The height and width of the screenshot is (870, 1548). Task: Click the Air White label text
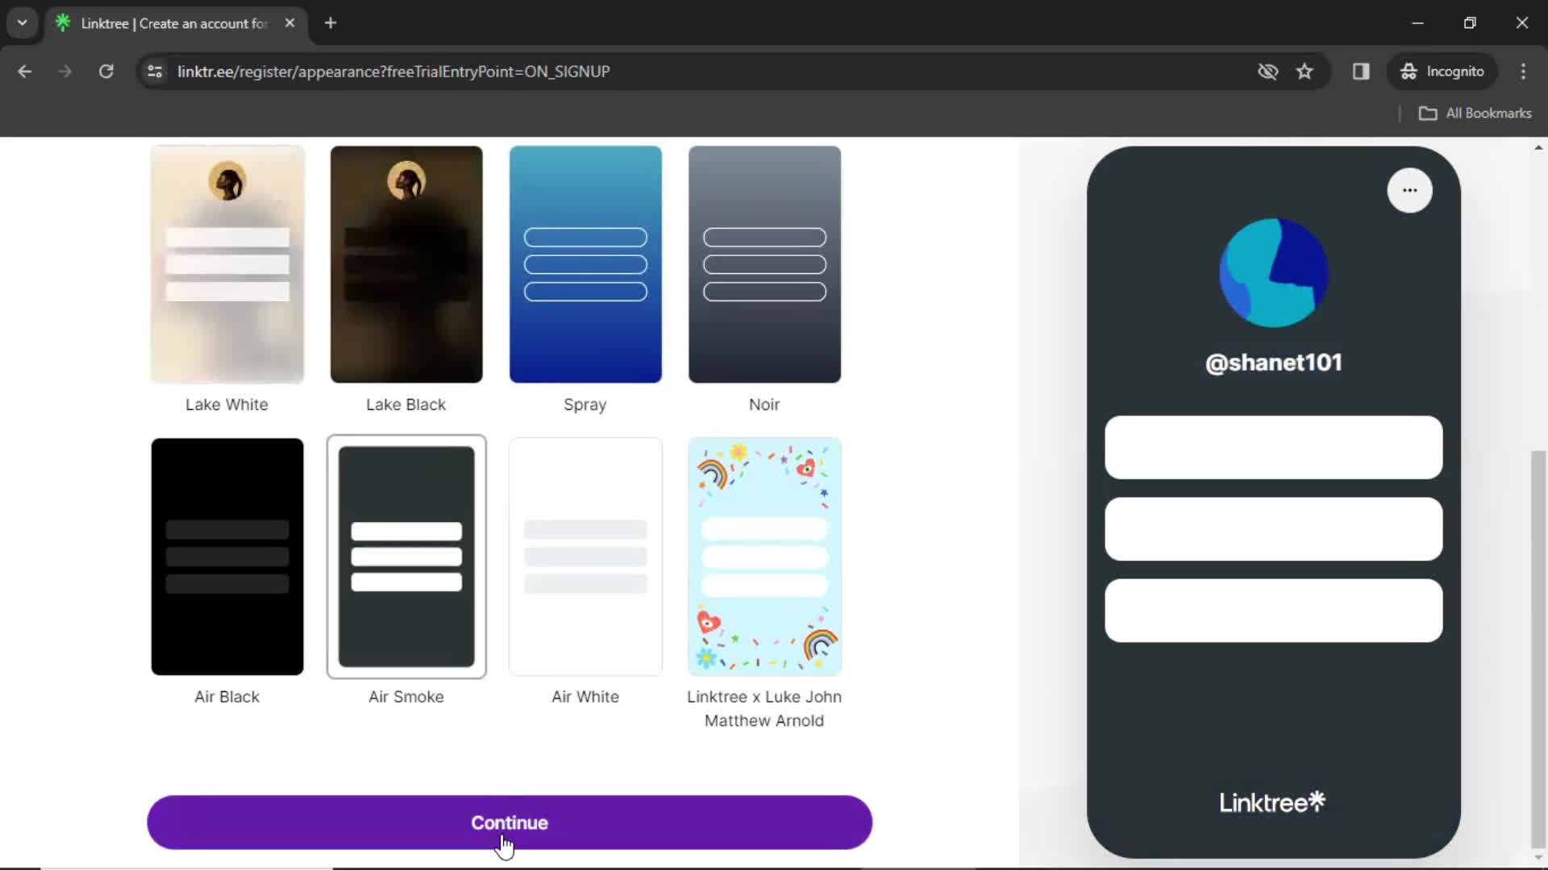[585, 697]
